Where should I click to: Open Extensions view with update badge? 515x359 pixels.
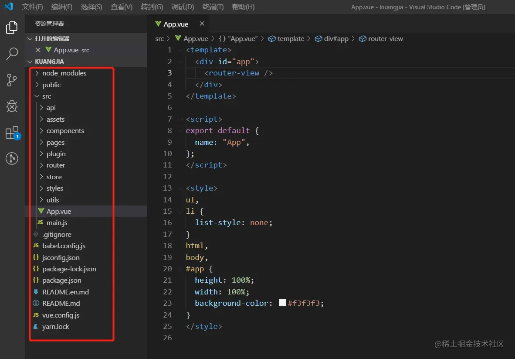[x=13, y=133]
